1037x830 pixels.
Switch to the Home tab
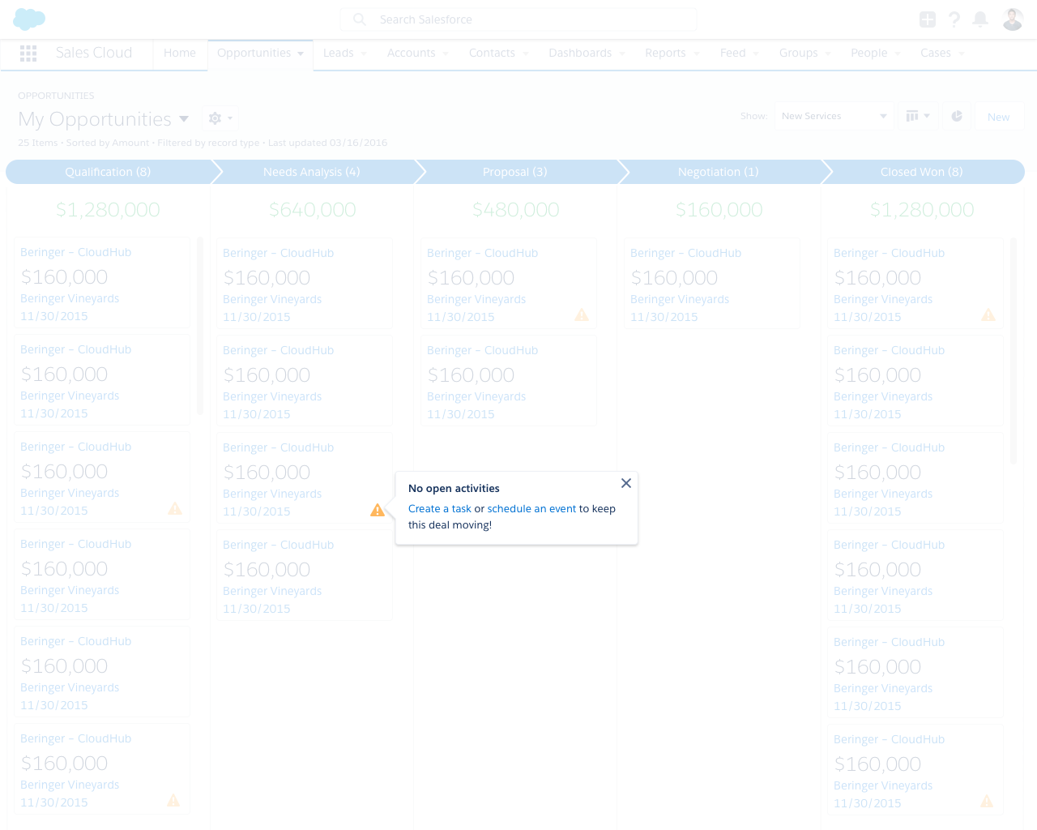coord(179,53)
